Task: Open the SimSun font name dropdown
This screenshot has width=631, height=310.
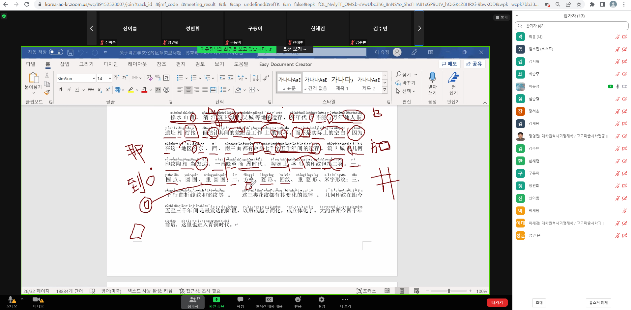Action: pyautogui.click(x=94, y=79)
